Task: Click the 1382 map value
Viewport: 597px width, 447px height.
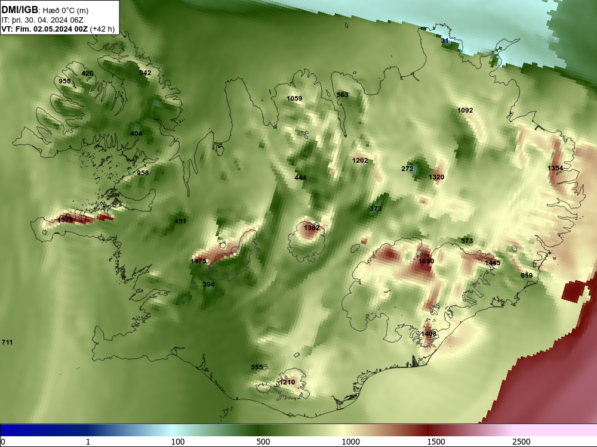Action: click(312, 228)
